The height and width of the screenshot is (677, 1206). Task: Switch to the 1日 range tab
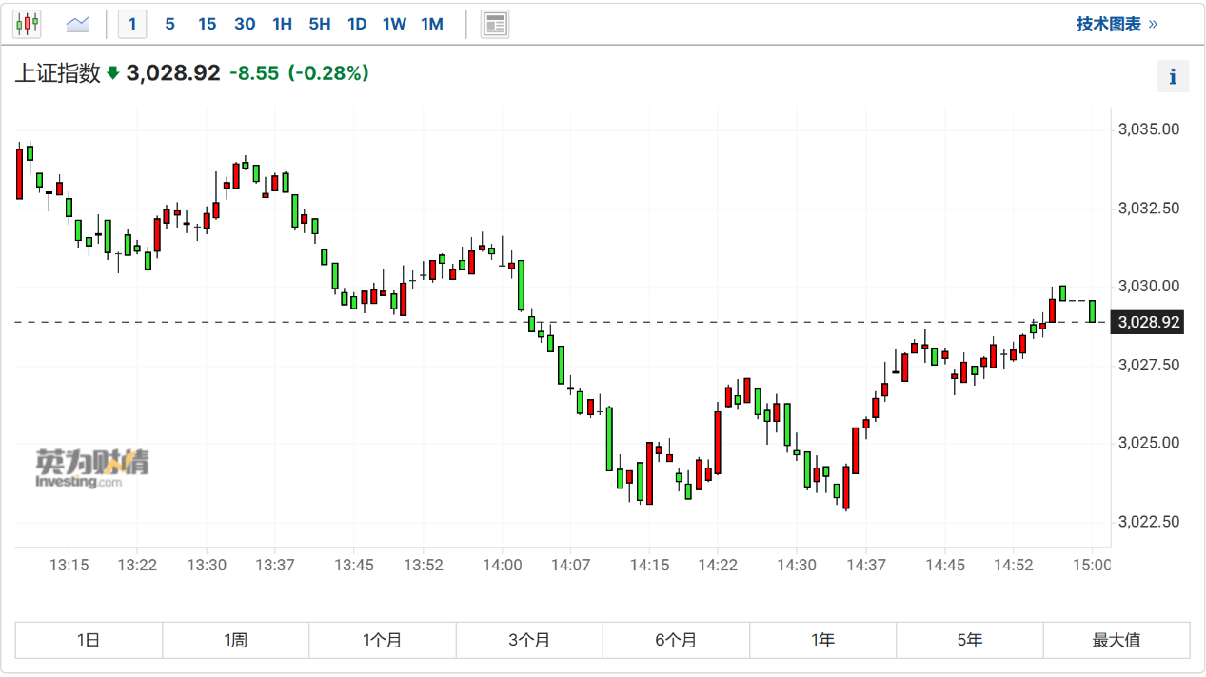(x=89, y=640)
